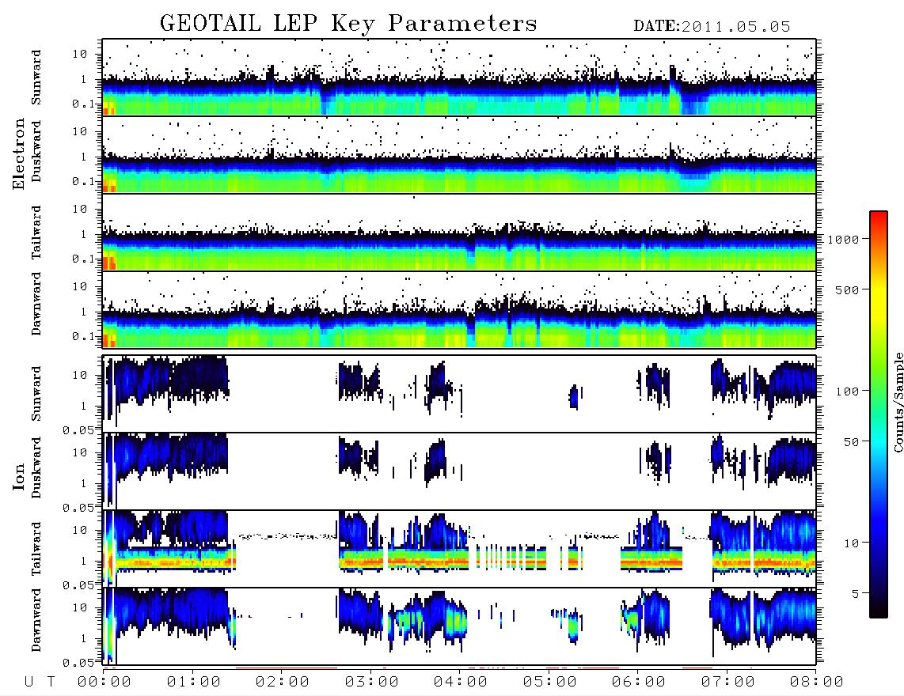This screenshot has width=904, height=696.
Task: Click the Electron "Duskward" panel label
Action: (36, 151)
